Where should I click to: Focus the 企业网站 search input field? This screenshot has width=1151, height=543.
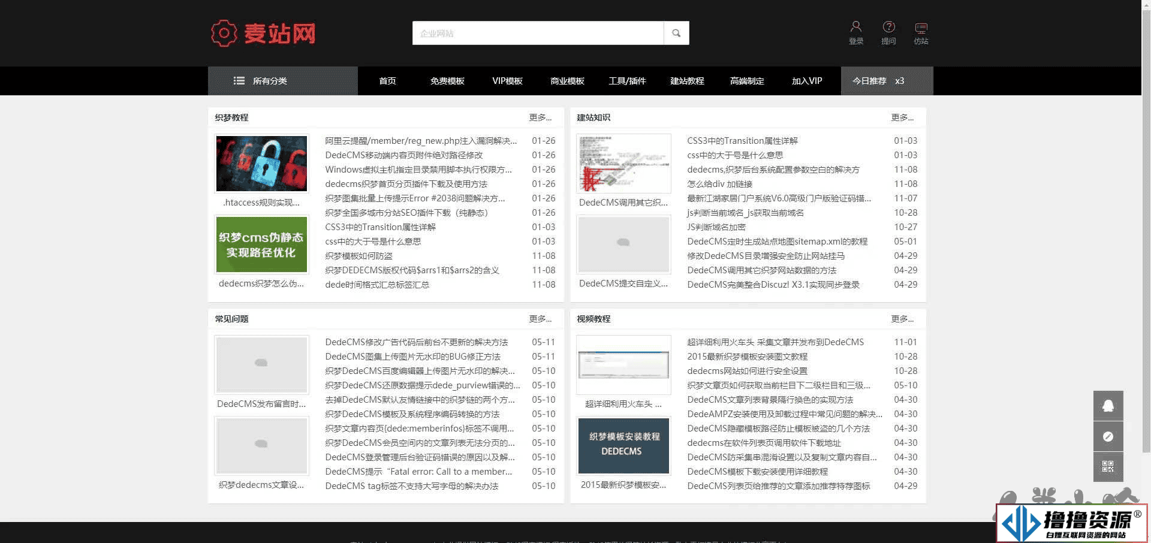click(x=538, y=33)
